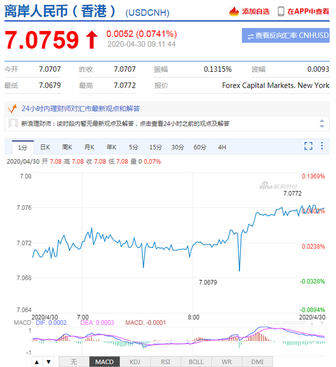Click the down triangle indicator button
The image size is (336, 367).
tap(48, 362)
